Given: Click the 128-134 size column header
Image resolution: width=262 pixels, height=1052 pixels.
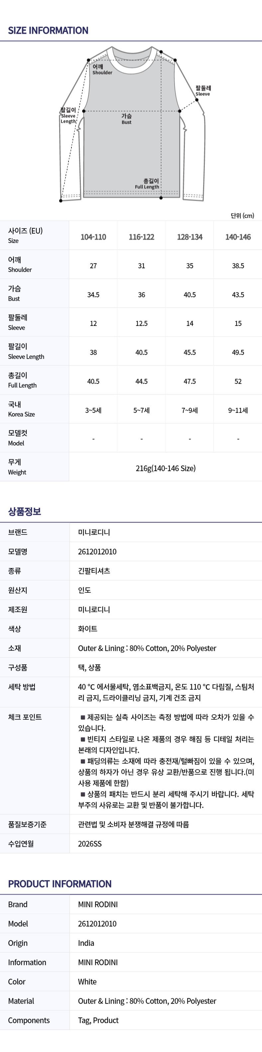Looking at the screenshot, I should click(190, 237).
